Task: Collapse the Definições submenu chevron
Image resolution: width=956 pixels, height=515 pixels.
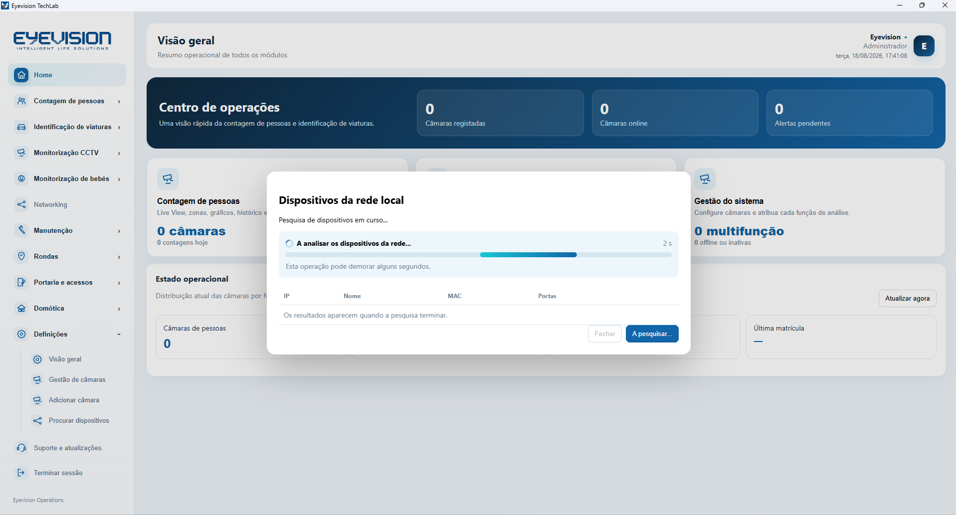Action: pos(119,334)
